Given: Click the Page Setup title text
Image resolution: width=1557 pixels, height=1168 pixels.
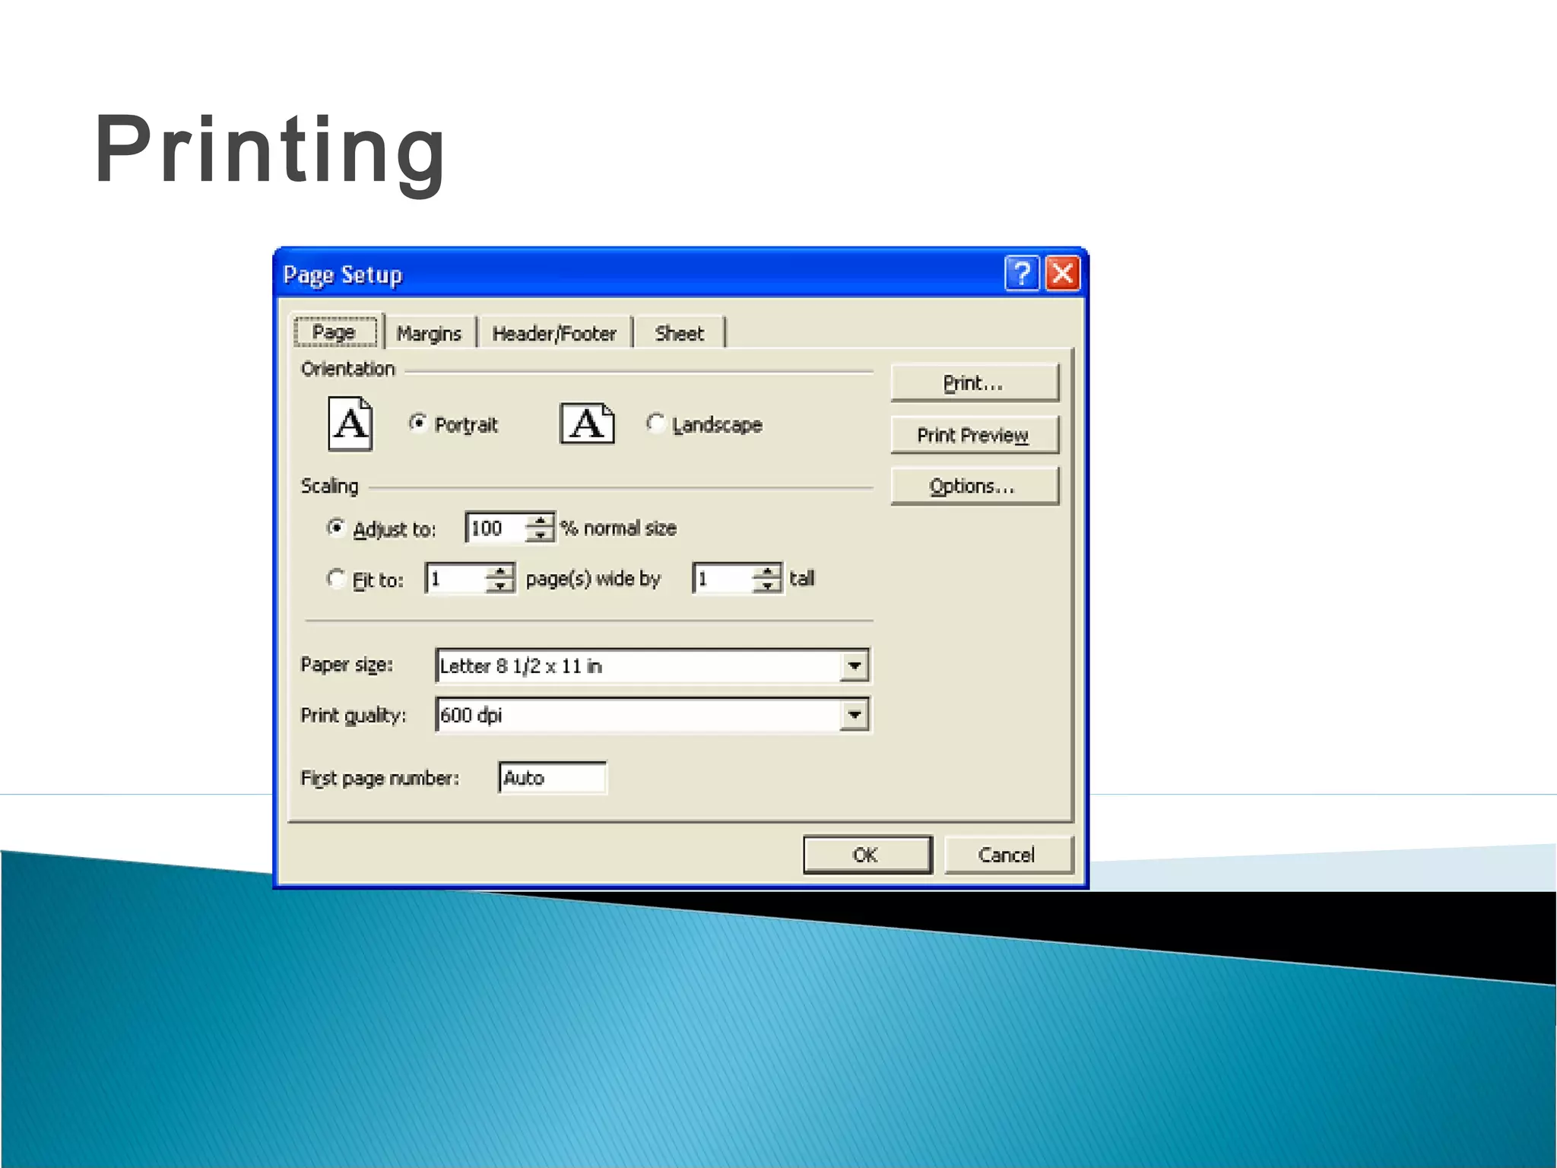Looking at the screenshot, I should (343, 275).
